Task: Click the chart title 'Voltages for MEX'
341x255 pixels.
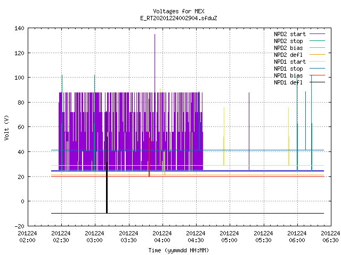Action: coord(178,11)
